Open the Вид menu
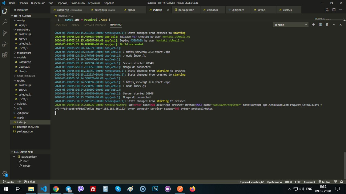 51,3
